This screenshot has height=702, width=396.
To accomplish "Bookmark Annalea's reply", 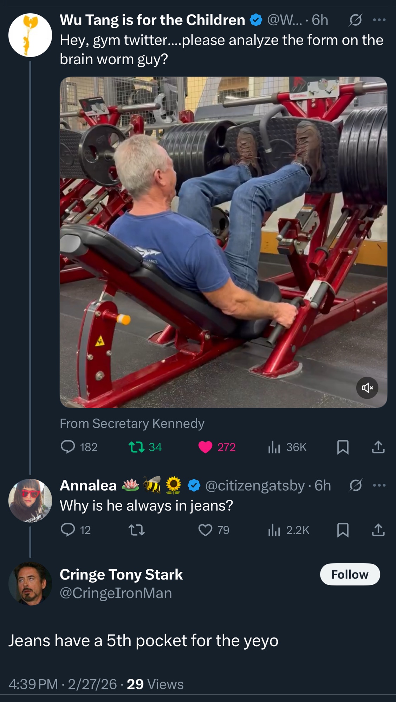I will coord(343,530).
